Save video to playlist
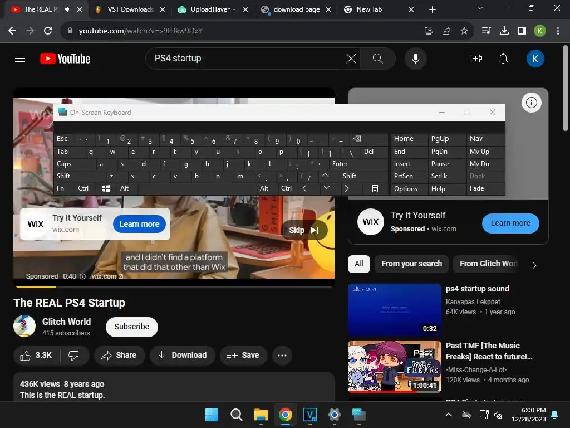Image resolution: width=570 pixels, height=428 pixels. (243, 355)
